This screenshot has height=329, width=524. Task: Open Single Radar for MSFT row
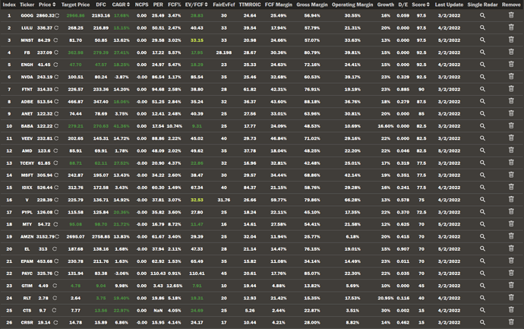tap(482, 176)
